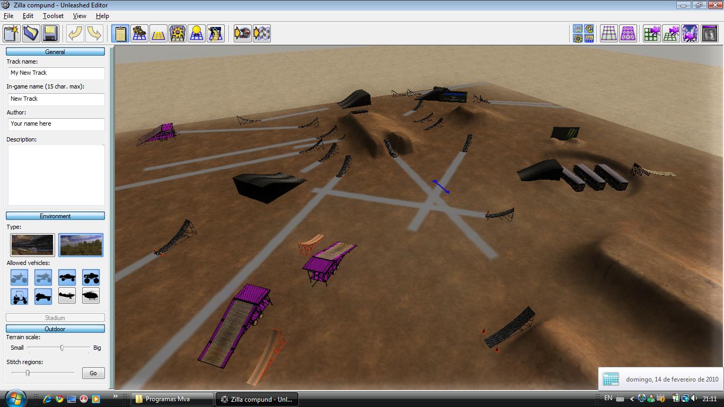Click the Terrain scale slider handle

click(x=62, y=348)
